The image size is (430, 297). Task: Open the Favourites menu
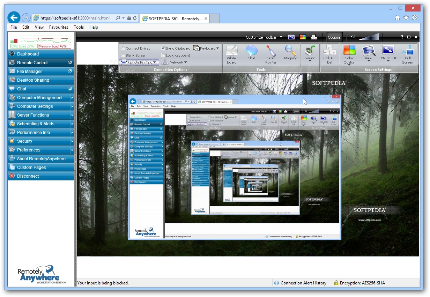[59, 27]
